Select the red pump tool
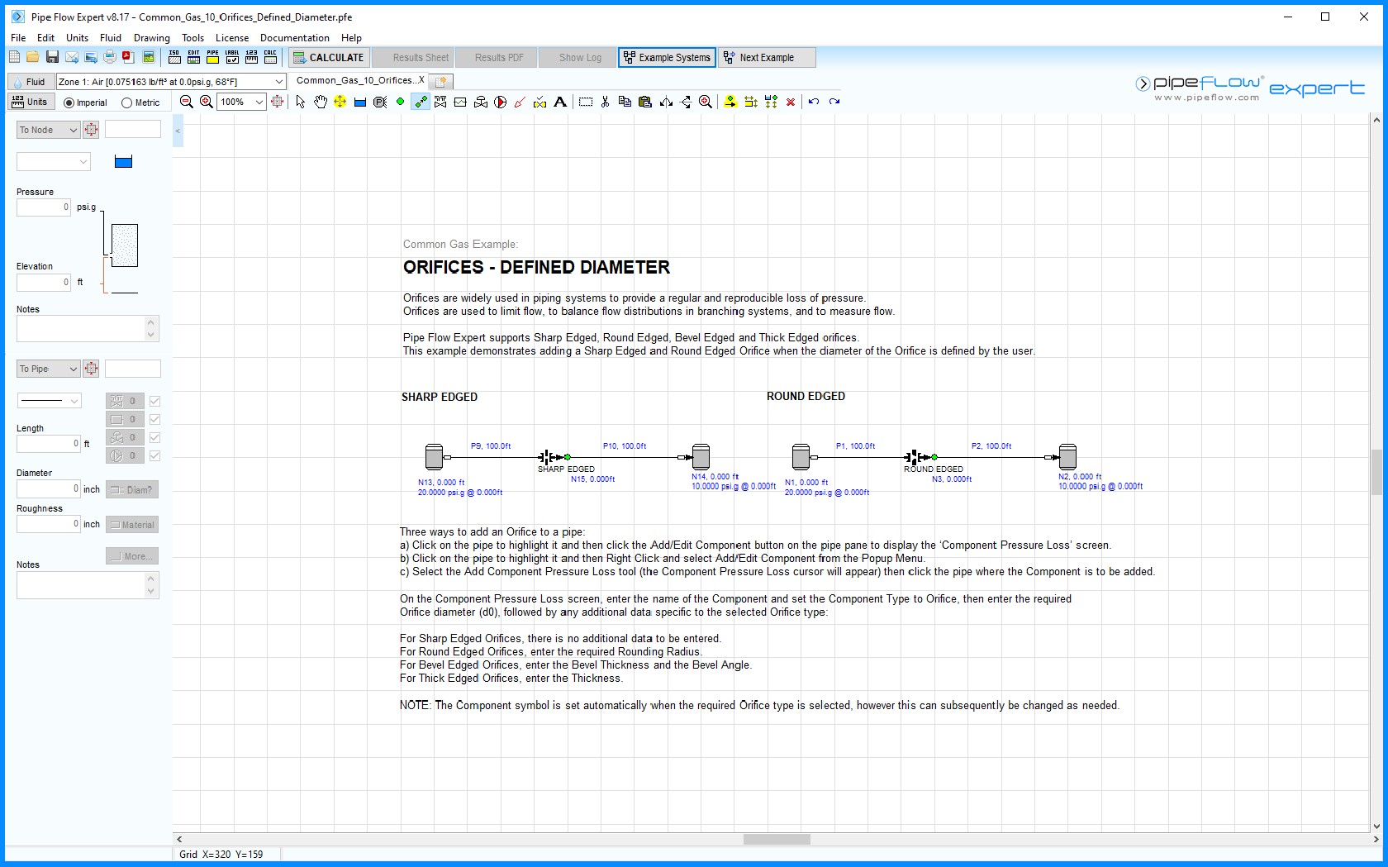This screenshot has height=867, width=1388. (500, 102)
